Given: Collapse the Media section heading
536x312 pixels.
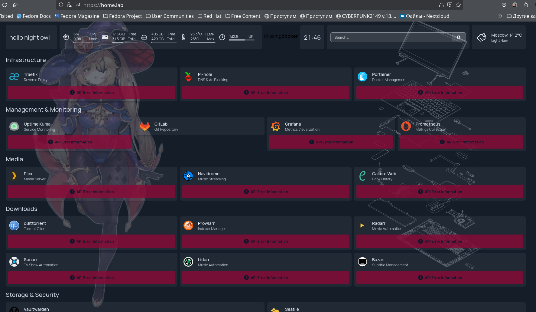Looking at the screenshot, I should pyautogui.click(x=15, y=159).
